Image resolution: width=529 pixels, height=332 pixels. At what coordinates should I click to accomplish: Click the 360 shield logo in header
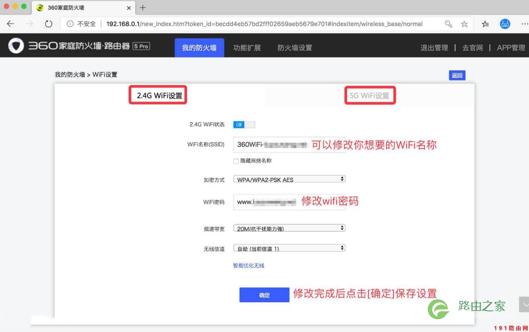coord(16,46)
